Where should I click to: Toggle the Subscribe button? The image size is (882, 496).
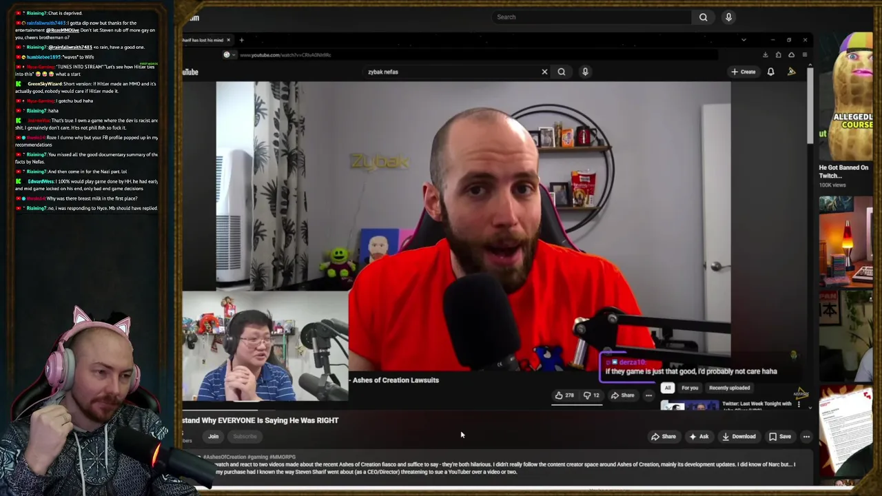pyautogui.click(x=245, y=436)
